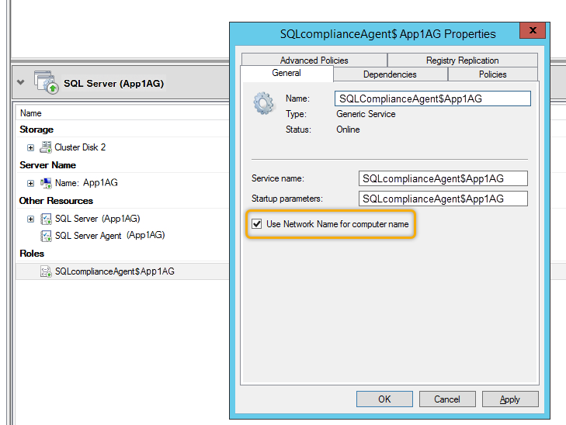Screen dimensions: 566x425
Task: Confirm with the OK button
Action: [x=384, y=399]
